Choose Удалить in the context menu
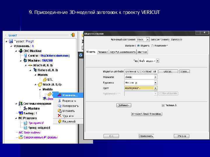The width and height of the screenshot is (210, 157). 68,116
